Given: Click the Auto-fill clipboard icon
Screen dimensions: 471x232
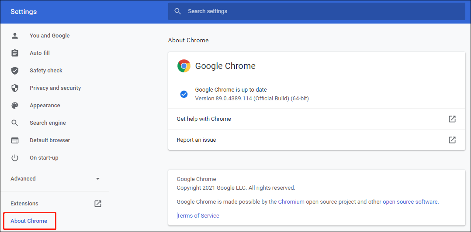Looking at the screenshot, I should tap(15, 53).
